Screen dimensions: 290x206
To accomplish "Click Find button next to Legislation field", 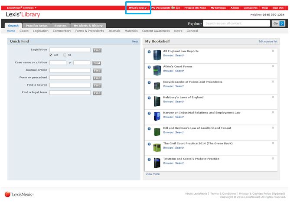I will pos(97,50).
